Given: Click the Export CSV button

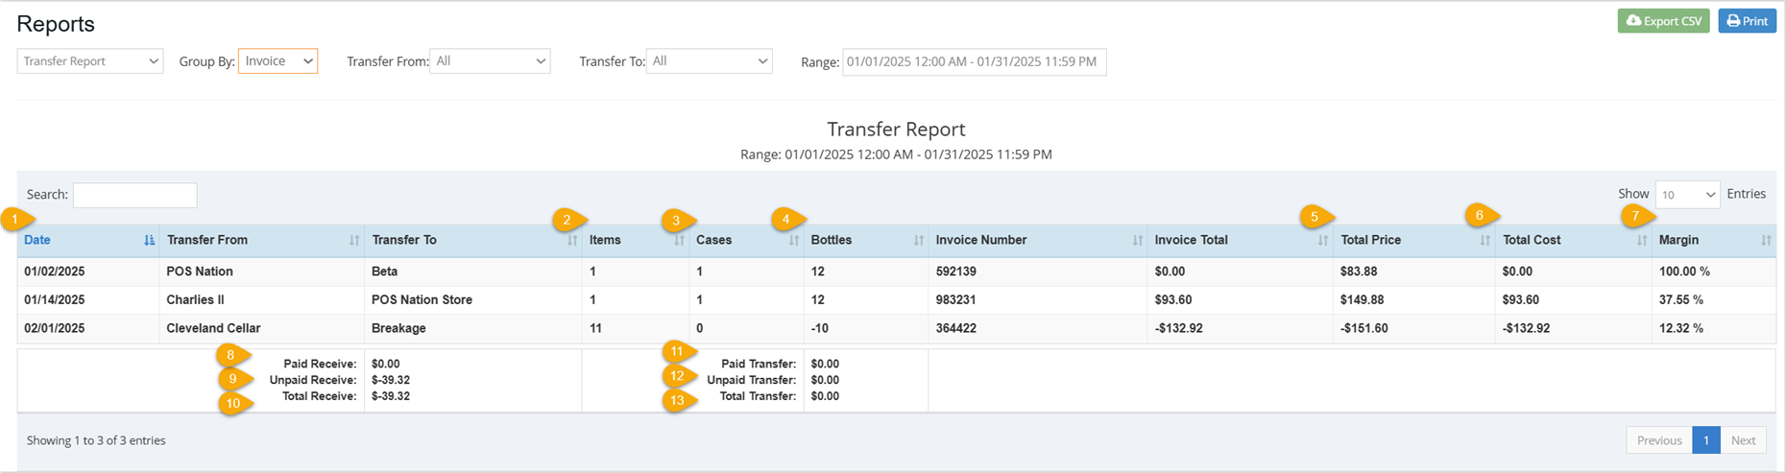Looking at the screenshot, I should [x=1663, y=21].
